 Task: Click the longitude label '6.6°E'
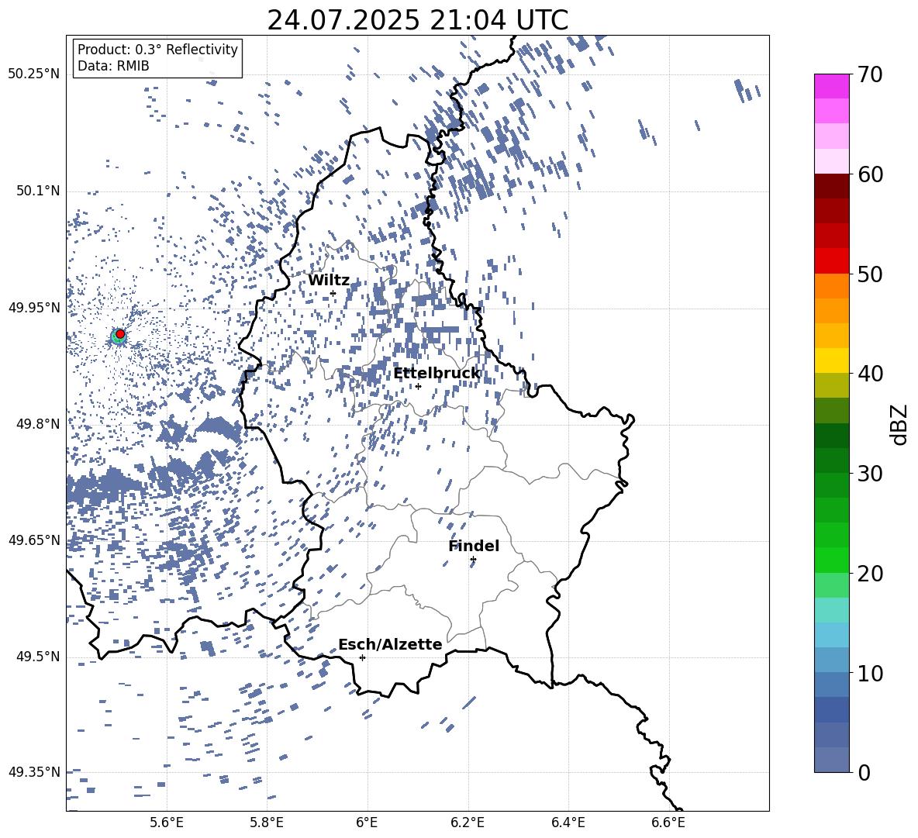[668, 822]
